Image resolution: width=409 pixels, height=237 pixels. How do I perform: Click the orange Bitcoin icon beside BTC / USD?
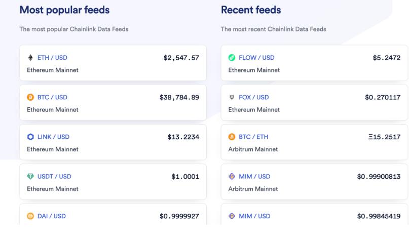[x=30, y=97]
